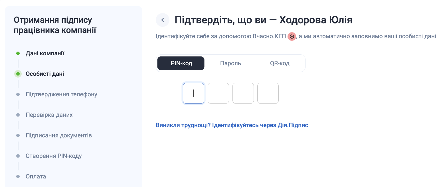445x187 pixels.
Task: Click the Вчасно.КЕП logo icon
Action: tap(292, 37)
